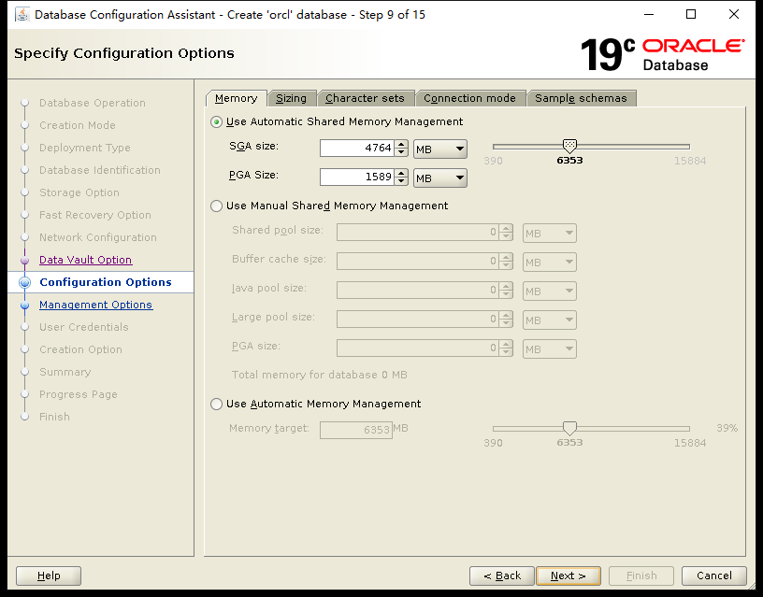This screenshot has height=597, width=763.
Task: Click the Shared pool size field
Action: pyautogui.click(x=418, y=233)
